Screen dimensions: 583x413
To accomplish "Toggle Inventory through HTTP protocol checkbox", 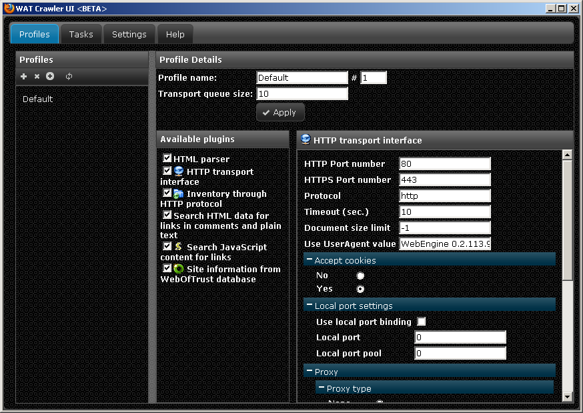I will [x=167, y=193].
